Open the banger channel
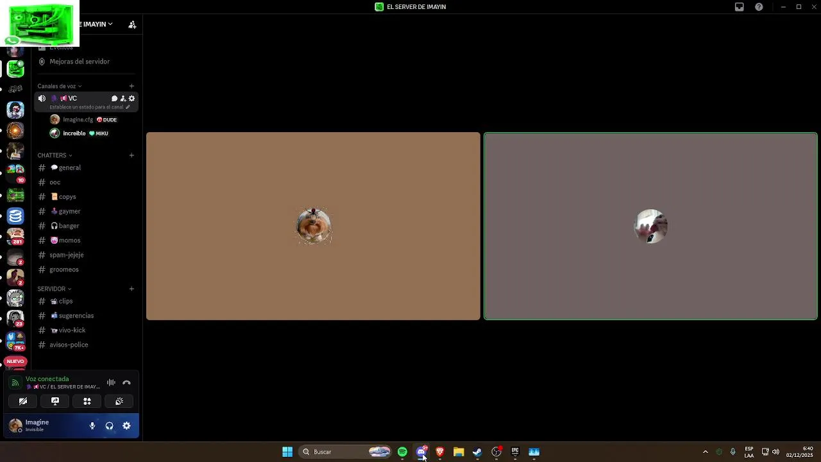The height and width of the screenshot is (462, 821). click(87, 226)
